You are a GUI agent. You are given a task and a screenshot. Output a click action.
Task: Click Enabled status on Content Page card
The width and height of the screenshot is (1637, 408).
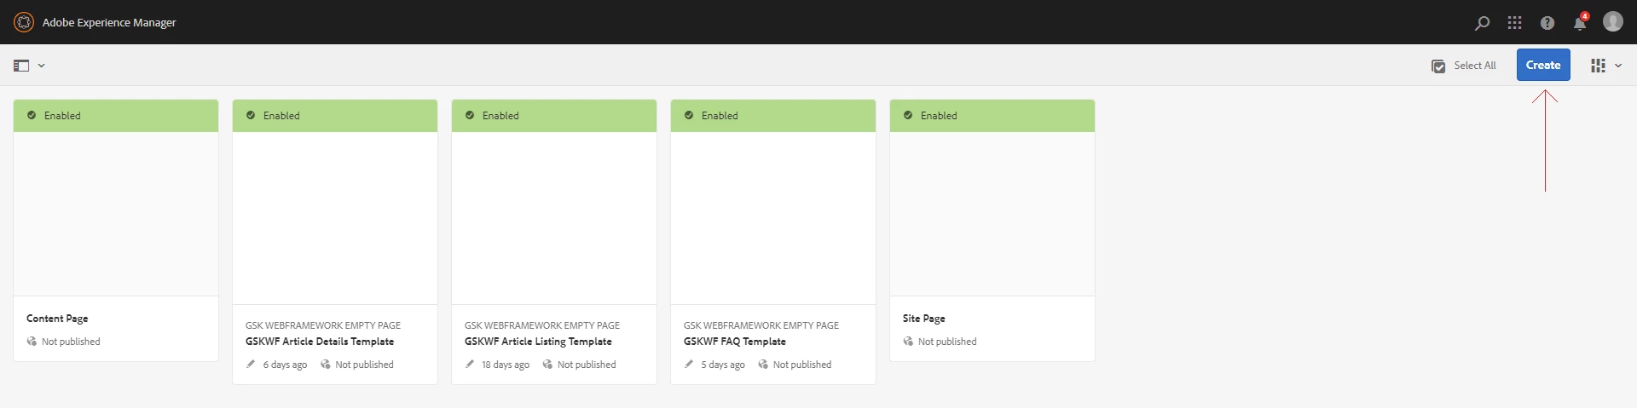[x=62, y=116]
